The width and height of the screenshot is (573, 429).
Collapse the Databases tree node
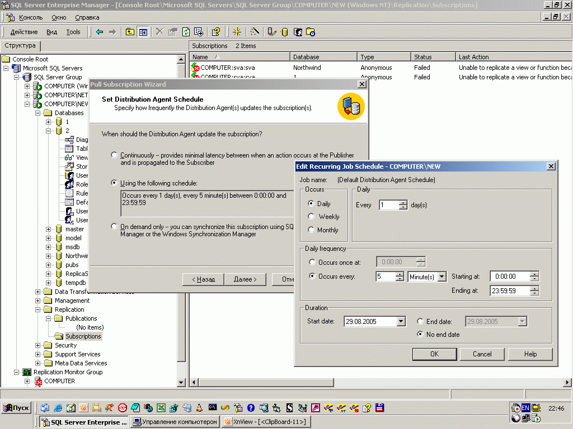point(37,113)
